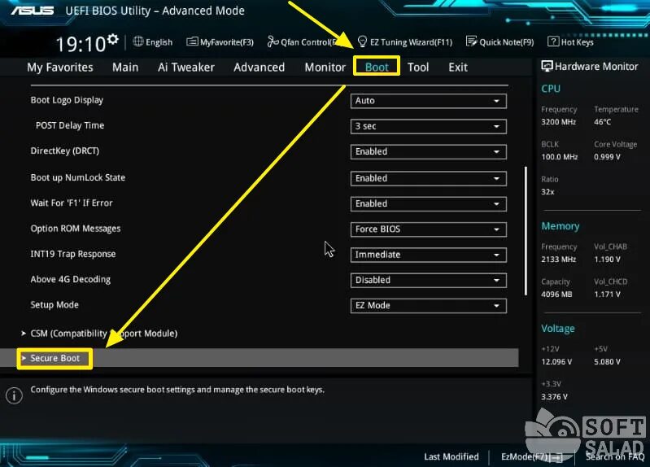
Task: Switch to My Favorites tab
Action: tap(60, 68)
